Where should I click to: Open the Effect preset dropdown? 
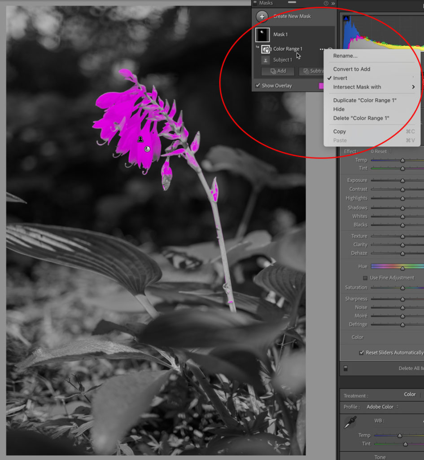click(x=380, y=152)
